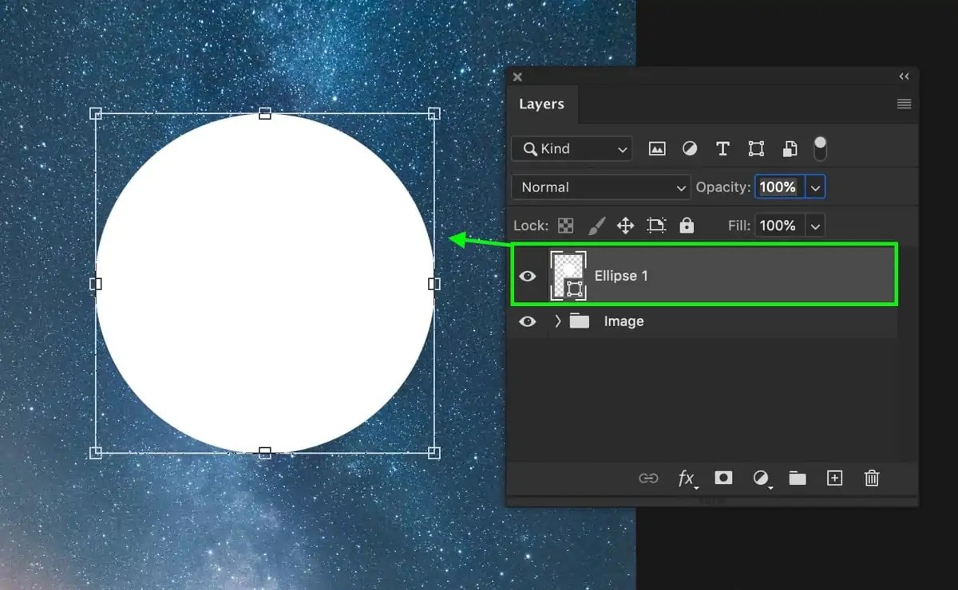
Task: Switch to the Layers tab
Action: (542, 104)
